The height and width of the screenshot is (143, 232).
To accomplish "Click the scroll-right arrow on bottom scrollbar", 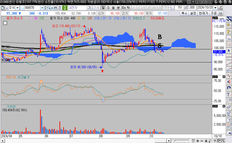I will pos(169,141).
